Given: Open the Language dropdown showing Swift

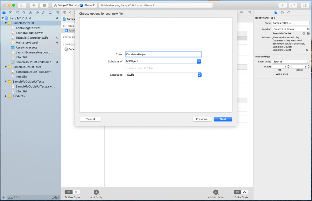Looking at the screenshot, I should [200, 75].
